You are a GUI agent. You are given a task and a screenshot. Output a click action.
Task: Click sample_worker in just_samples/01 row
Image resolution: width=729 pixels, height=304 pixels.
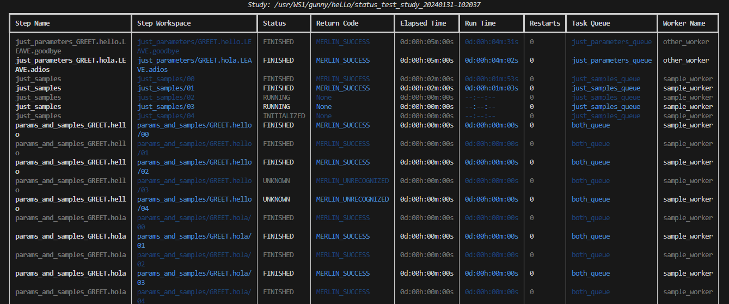pyautogui.click(x=688, y=88)
